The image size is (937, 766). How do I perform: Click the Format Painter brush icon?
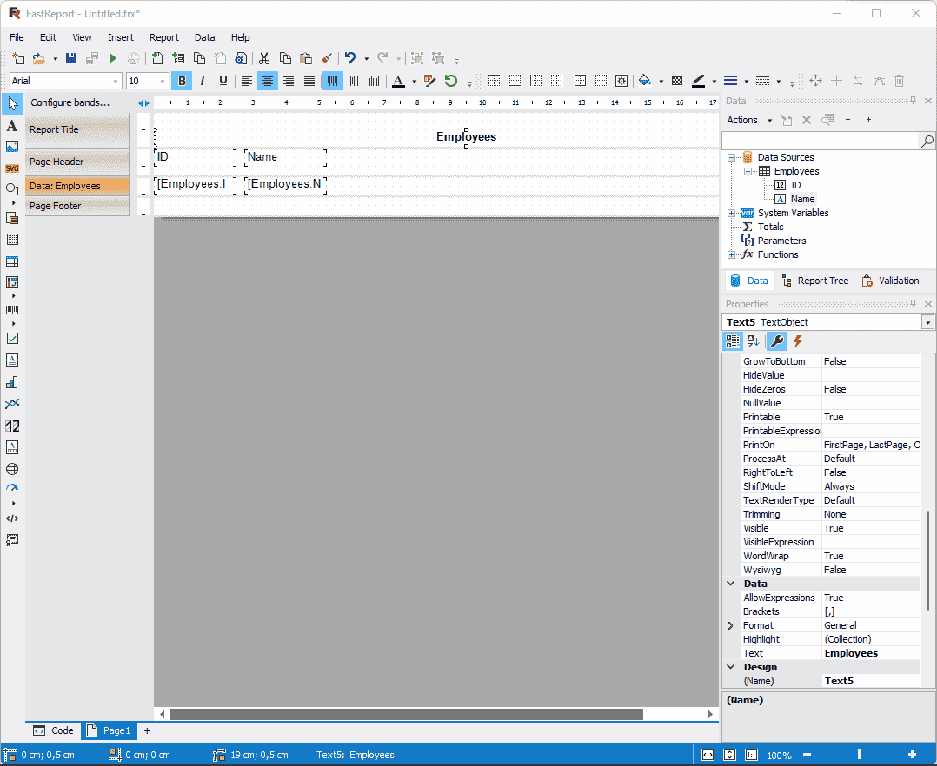point(327,58)
